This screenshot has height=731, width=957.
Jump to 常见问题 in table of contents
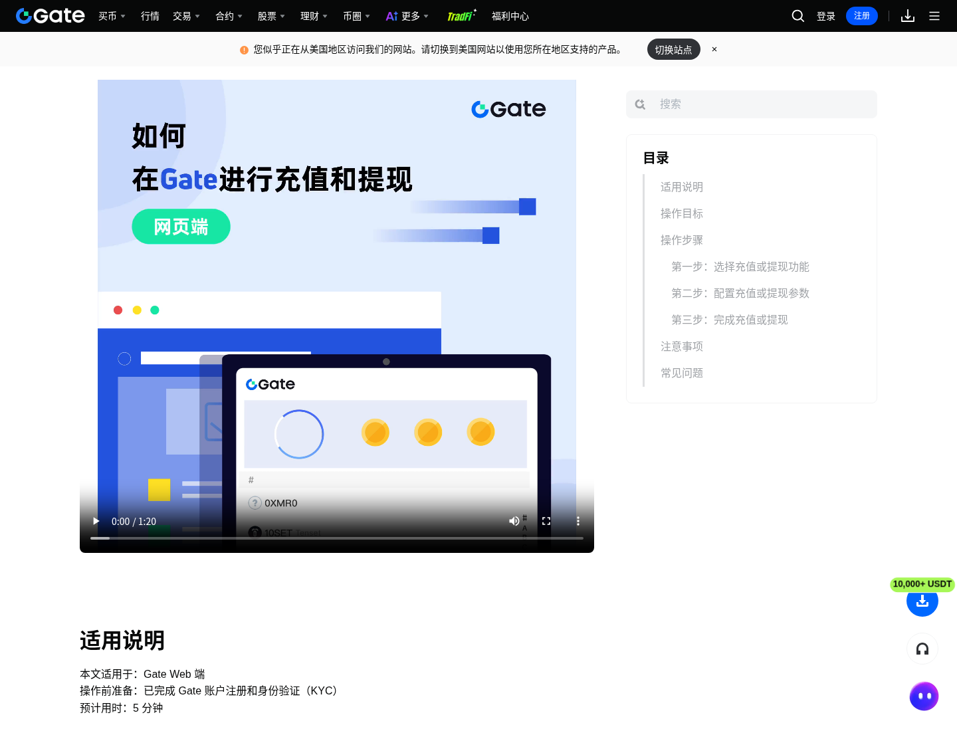pyautogui.click(x=682, y=373)
